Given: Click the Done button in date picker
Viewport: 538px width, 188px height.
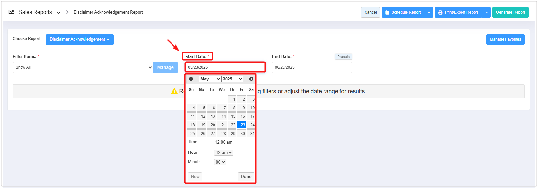Looking at the screenshot, I should [x=246, y=177].
